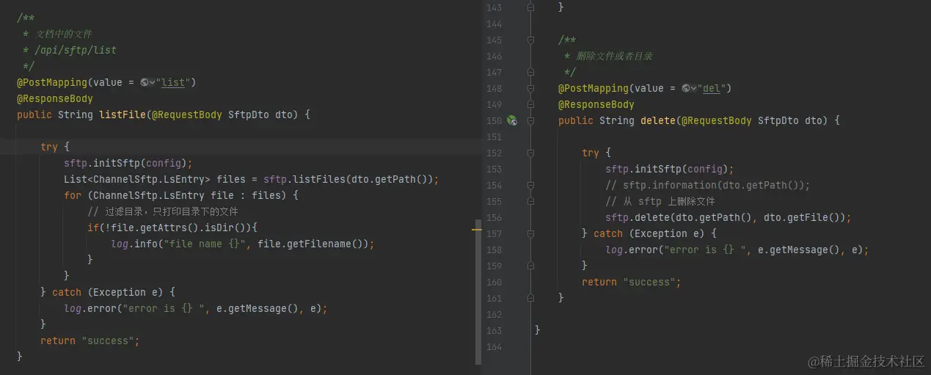Collapse the delete method fold at line 150
Screen dimensions: 931x375
530,120
